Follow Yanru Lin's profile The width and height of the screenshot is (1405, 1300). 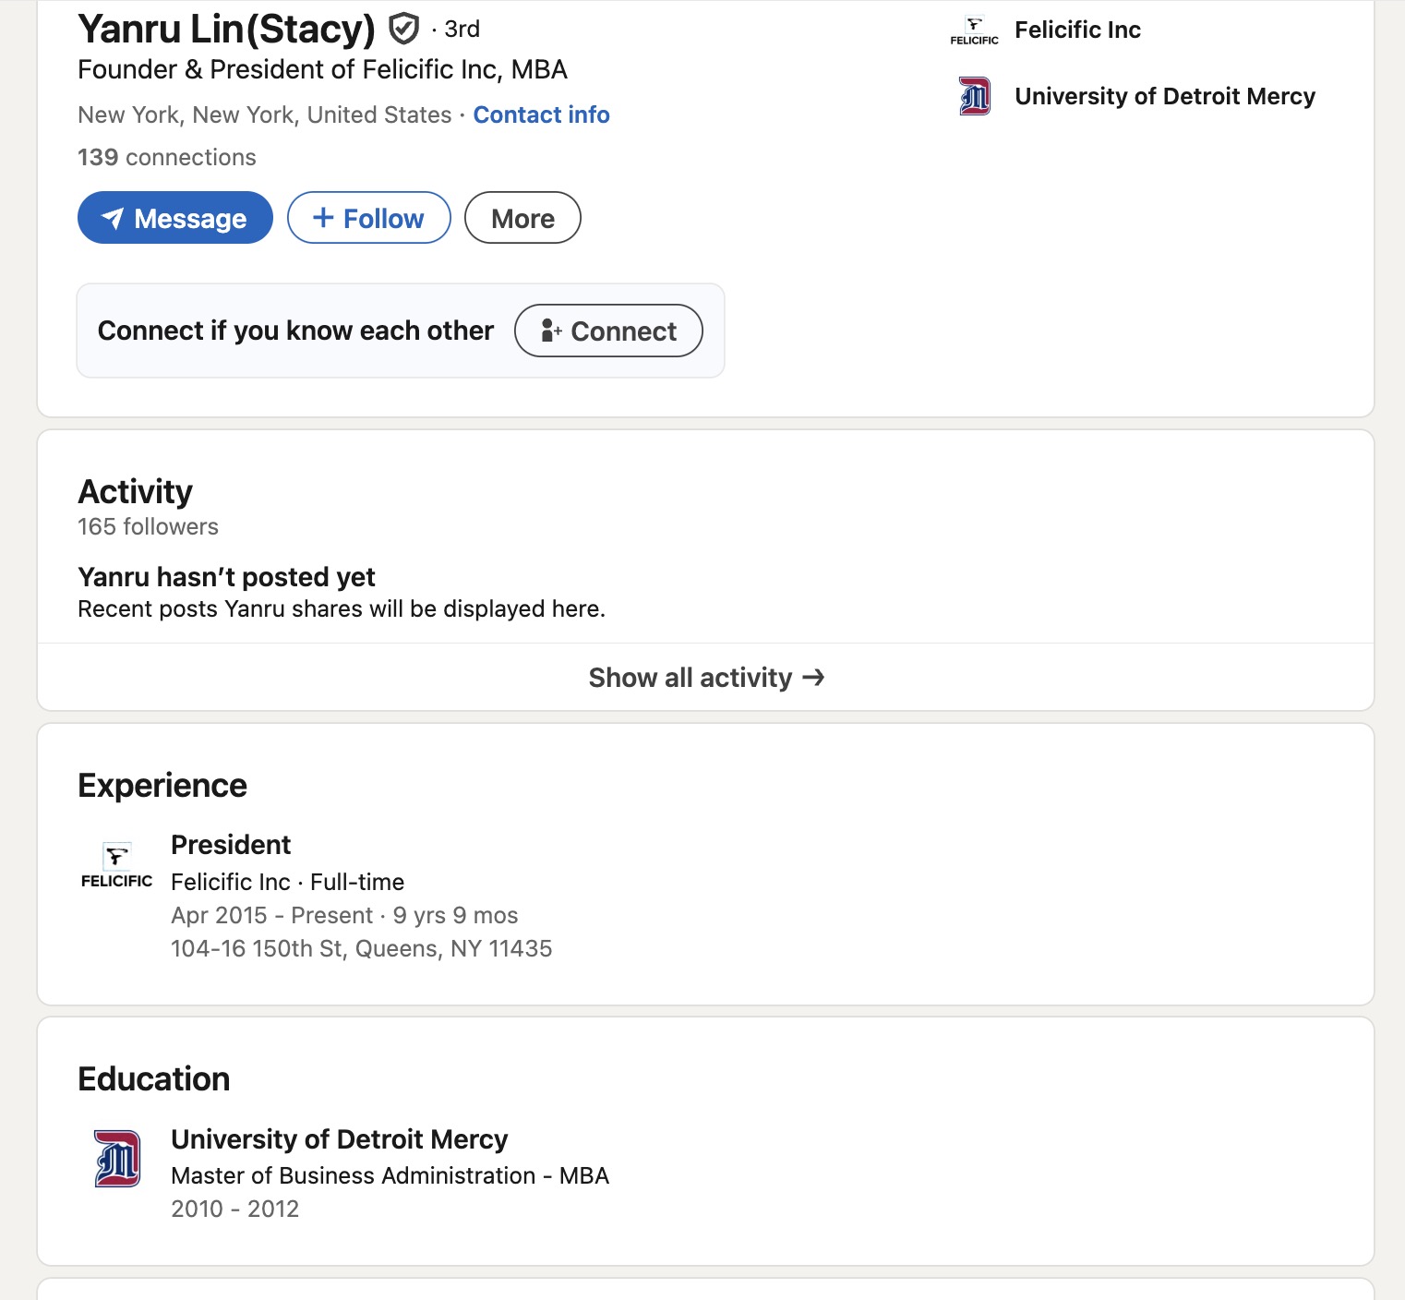point(369,218)
